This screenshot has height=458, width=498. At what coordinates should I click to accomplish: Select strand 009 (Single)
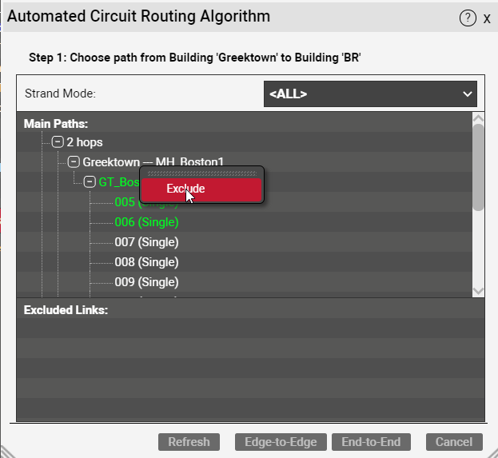[146, 282]
